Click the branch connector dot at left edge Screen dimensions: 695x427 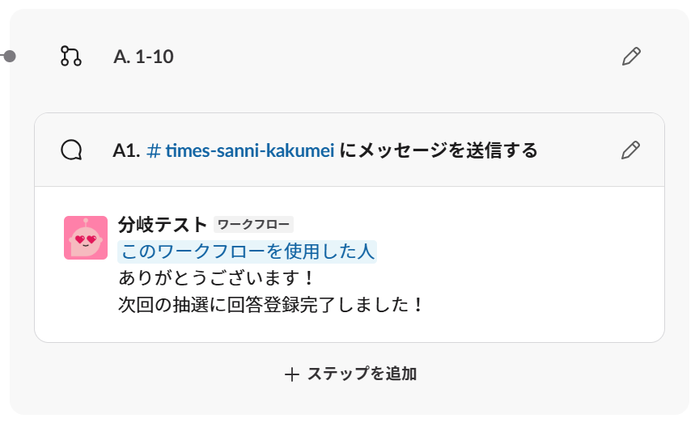pyautogui.click(x=10, y=57)
